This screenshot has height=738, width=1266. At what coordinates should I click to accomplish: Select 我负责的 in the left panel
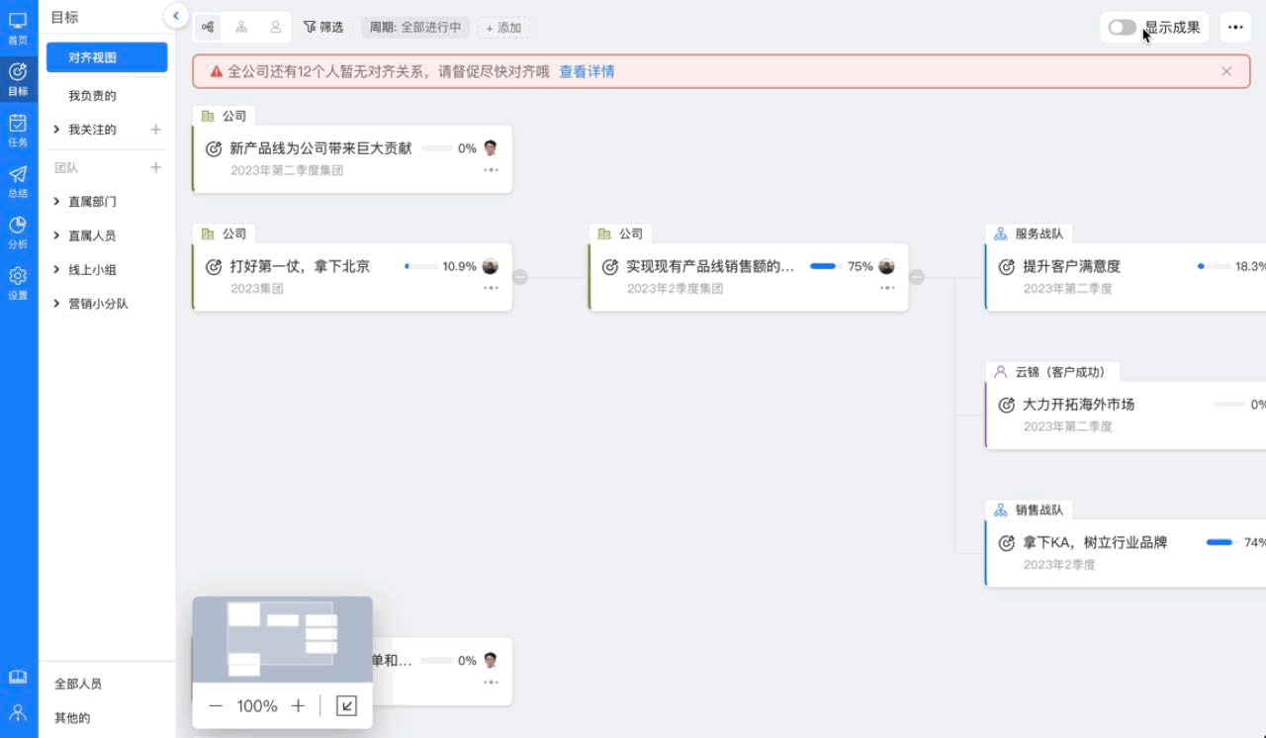point(93,96)
